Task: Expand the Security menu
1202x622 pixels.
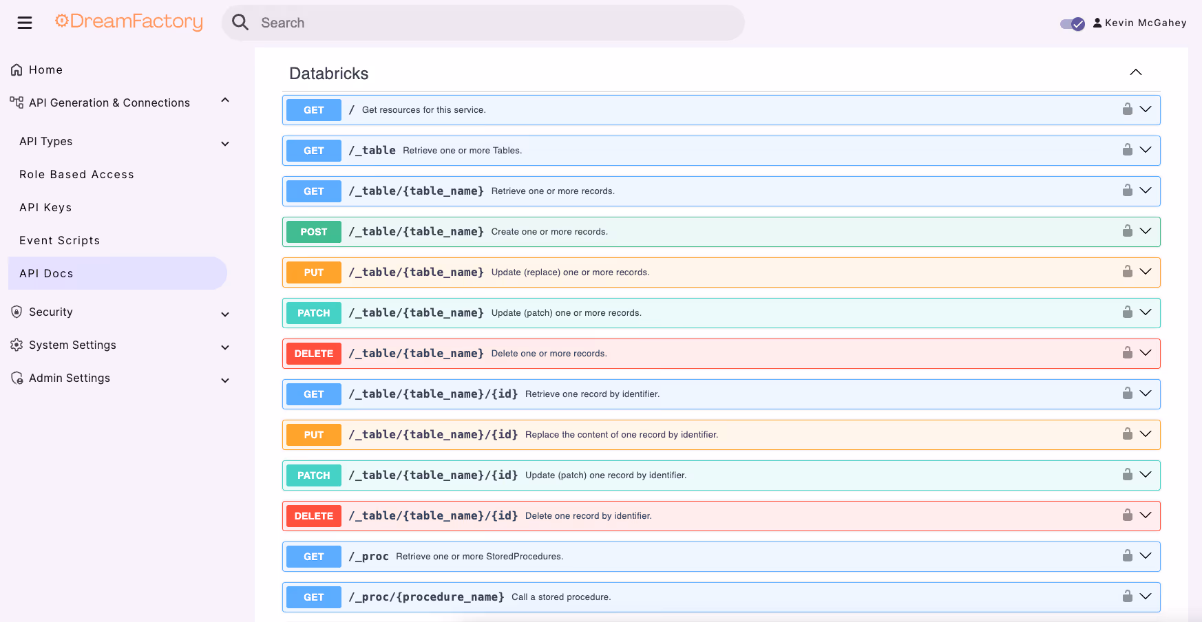Action: [x=225, y=314]
